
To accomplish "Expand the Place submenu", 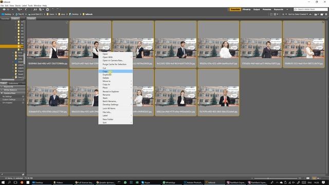I will tap(115, 88).
